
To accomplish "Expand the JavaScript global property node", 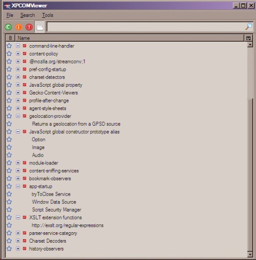I will click(18, 85).
